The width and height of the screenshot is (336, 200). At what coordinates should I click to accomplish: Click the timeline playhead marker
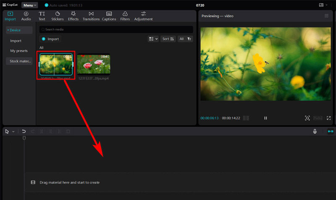pos(24,138)
